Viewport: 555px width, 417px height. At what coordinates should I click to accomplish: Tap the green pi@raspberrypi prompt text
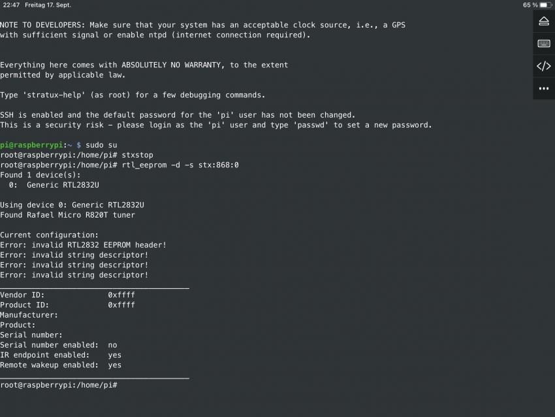(x=31, y=145)
